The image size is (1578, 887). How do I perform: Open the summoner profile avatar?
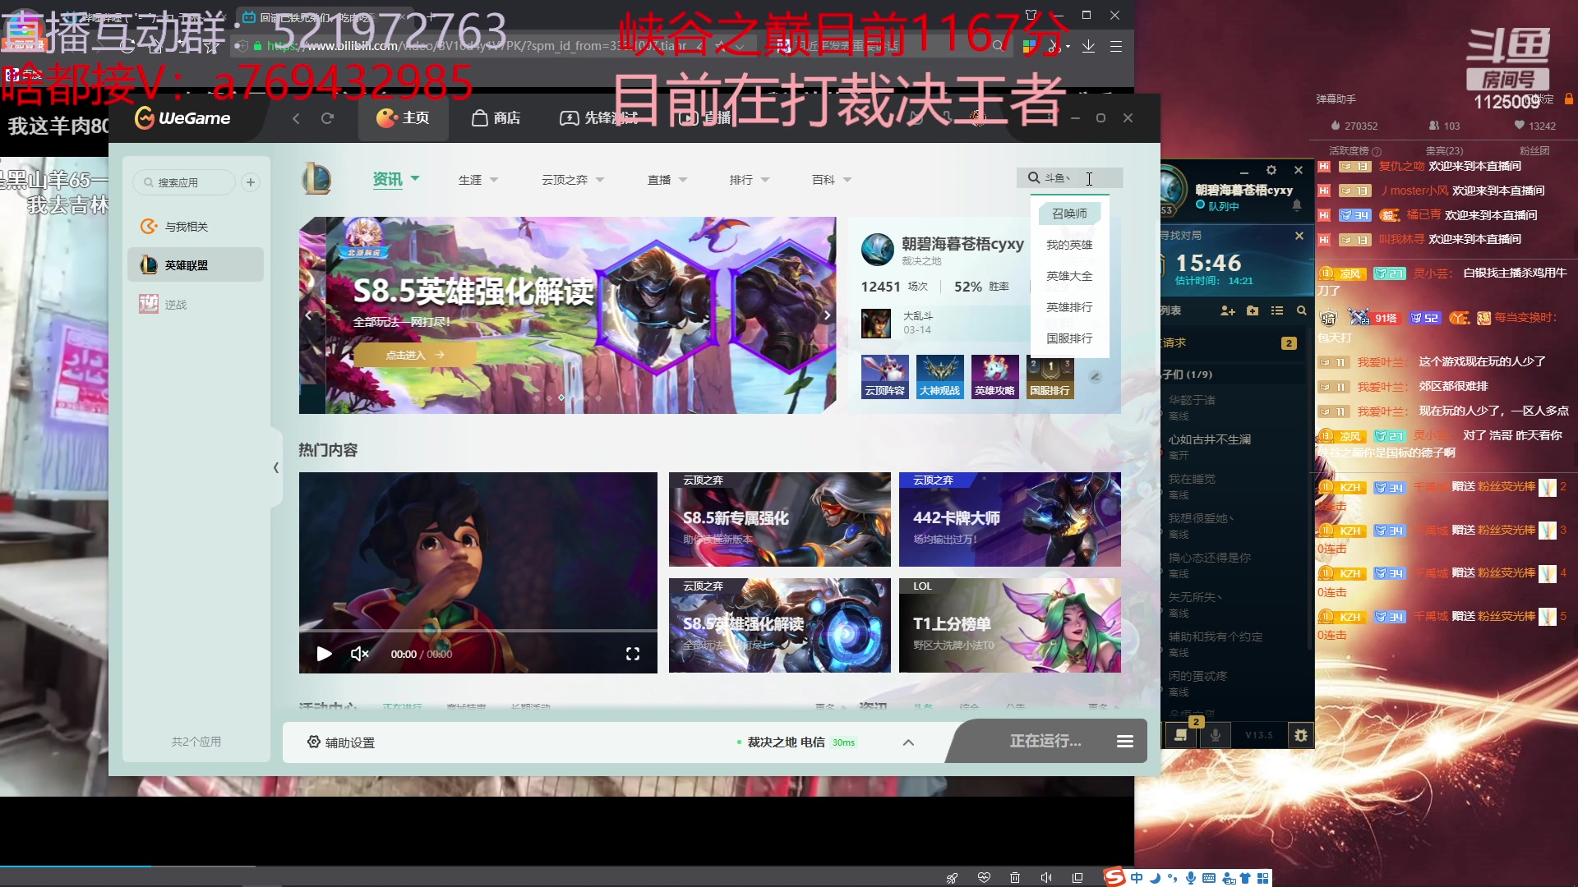click(x=877, y=249)
